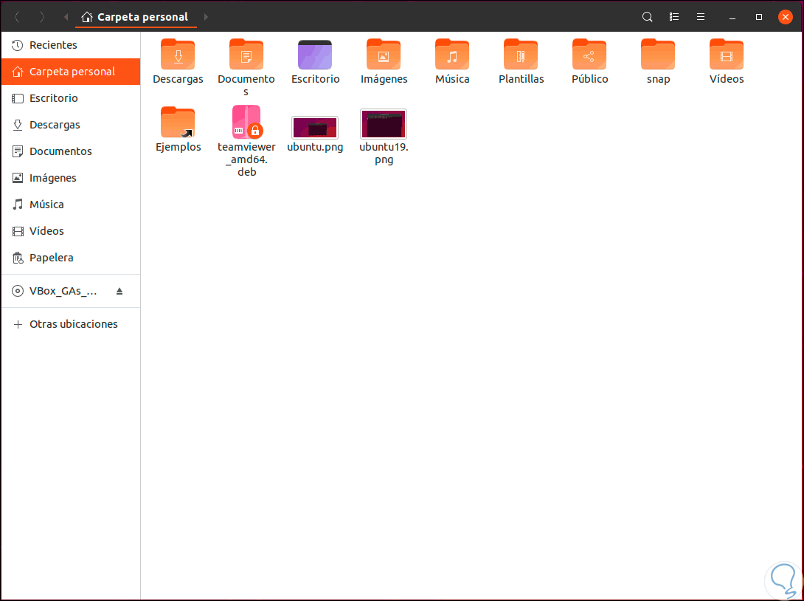Open Música in the sidebar
804x601 pixels.
pos(71,205)
